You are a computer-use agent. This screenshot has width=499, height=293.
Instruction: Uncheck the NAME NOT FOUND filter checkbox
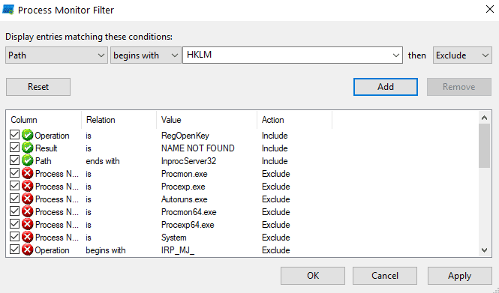click(15, 148)
